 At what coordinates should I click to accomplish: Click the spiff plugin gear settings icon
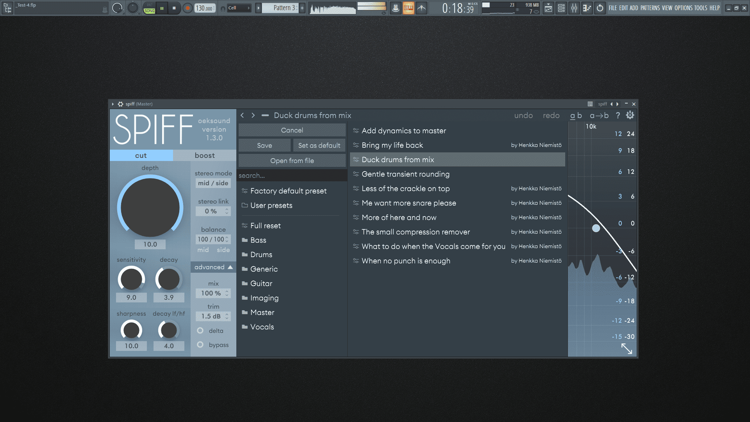(x=121, y=104)
